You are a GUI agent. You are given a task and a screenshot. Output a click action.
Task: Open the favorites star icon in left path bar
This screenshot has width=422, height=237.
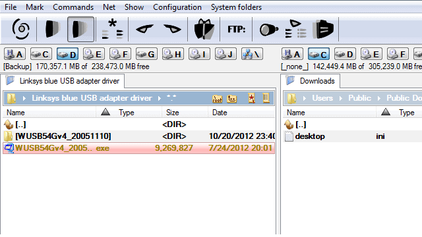(252, 98)
